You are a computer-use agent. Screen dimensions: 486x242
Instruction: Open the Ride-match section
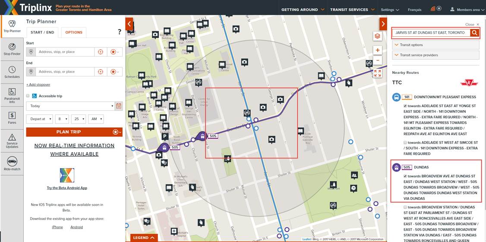tap(12, 164)
